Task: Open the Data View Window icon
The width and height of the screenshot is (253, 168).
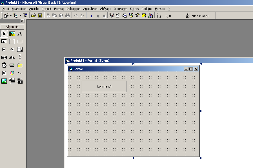Action: pos(144,16)
